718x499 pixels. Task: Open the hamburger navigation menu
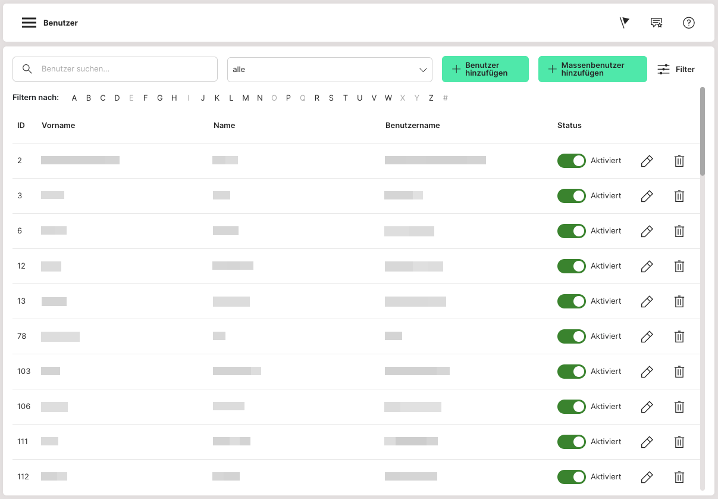pyautogui.click(x=29, y=23)
